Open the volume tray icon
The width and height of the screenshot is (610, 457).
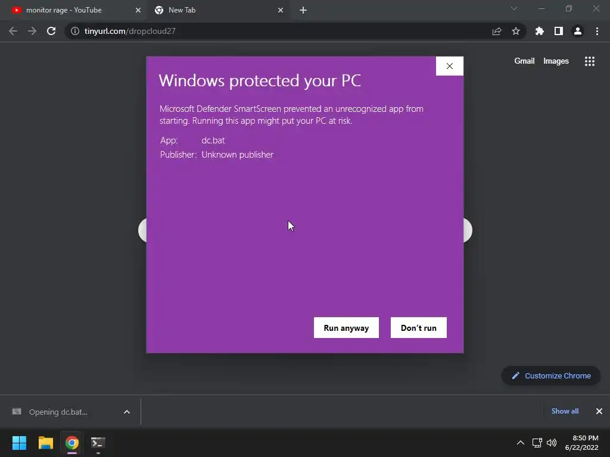[x=552, y=443]
